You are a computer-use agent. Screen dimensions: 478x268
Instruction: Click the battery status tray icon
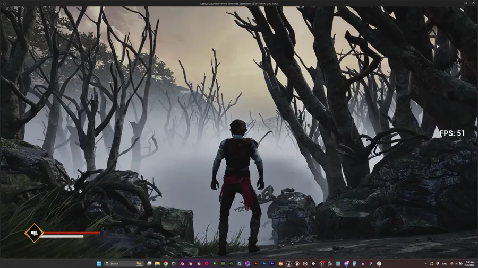461,263
